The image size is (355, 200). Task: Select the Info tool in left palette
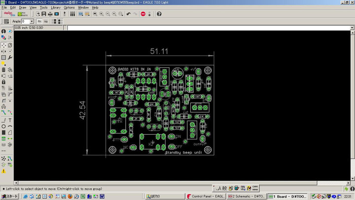pyautogui.click(x=3, y=31)
